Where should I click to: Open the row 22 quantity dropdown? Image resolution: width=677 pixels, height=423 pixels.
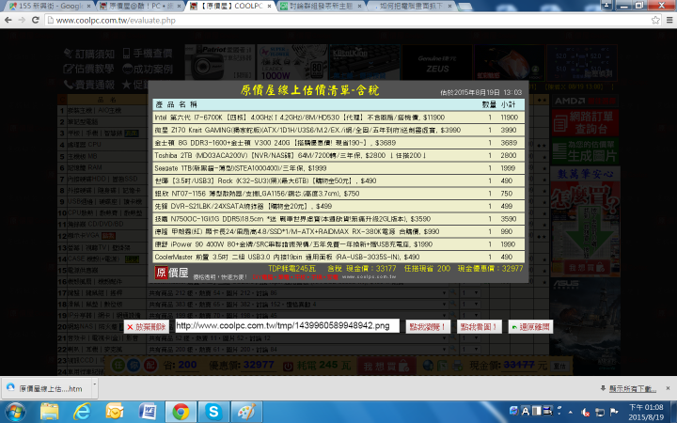click(470, 349)
